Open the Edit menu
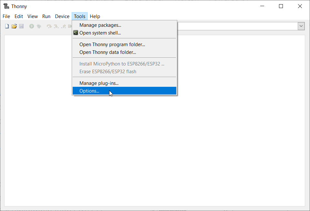310x211 pixels. 19,16
